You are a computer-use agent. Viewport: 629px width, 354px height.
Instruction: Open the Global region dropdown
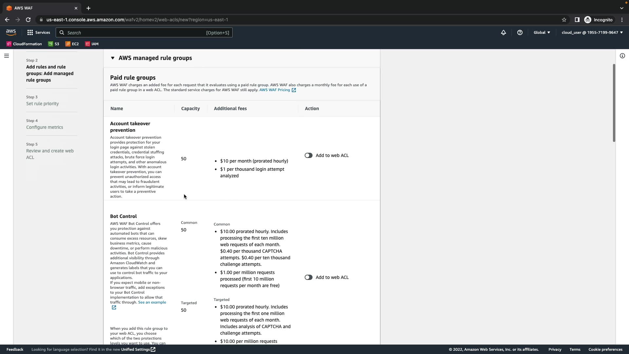point(542,32)
